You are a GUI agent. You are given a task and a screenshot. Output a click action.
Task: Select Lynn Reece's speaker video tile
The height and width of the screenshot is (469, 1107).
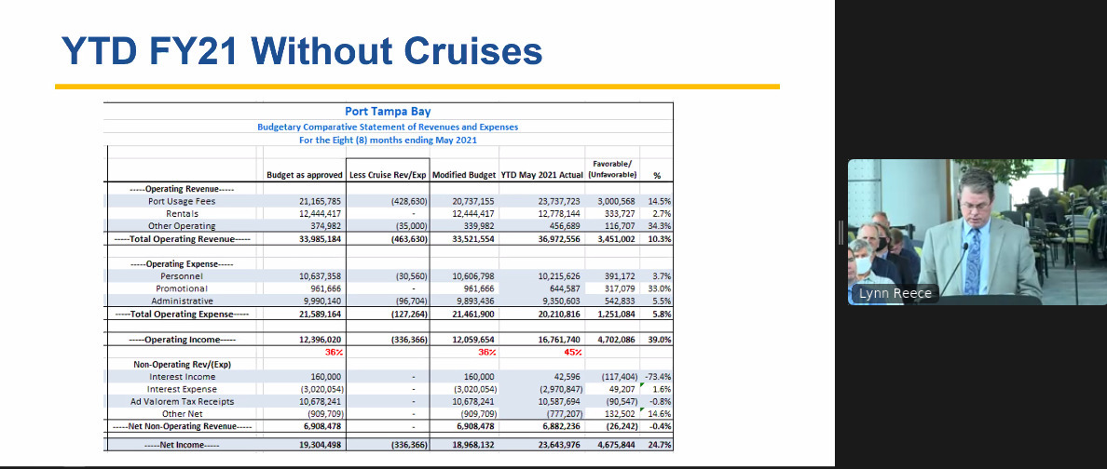pyautogui.click(x=977, y=232)
